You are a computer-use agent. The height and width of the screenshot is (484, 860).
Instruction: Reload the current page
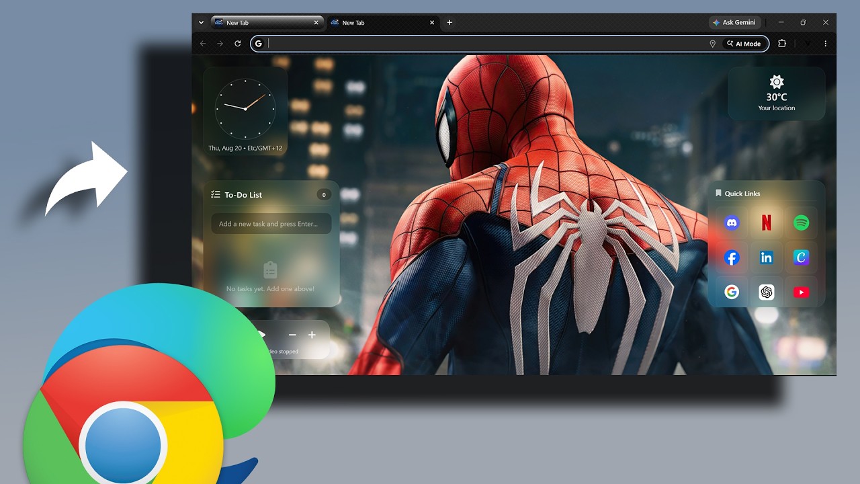click(237, 44)
